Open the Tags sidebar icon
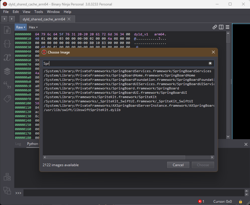The height and width of the screenshot is (205, 250). click(7, 99)
